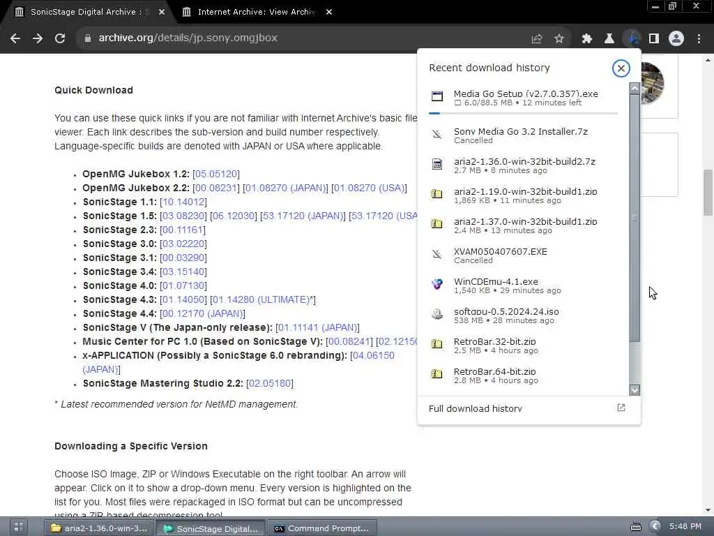The width and height of the screenshot is (714, 536).
Task: Select Sony Media Go 3.2 Installer.7z entry
Action: click(523, 135)
